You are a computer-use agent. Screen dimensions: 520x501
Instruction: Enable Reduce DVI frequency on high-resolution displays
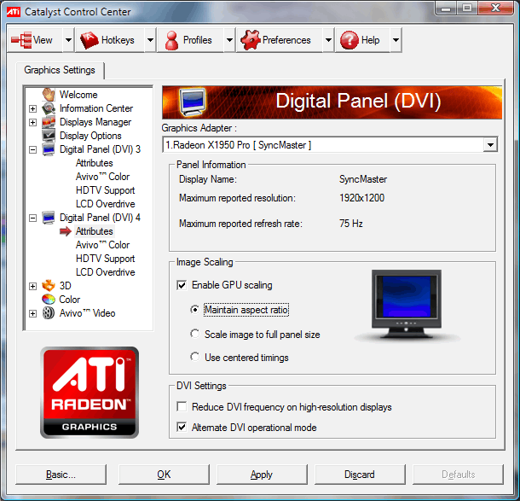pyautogui.click(x=182, y=407)
